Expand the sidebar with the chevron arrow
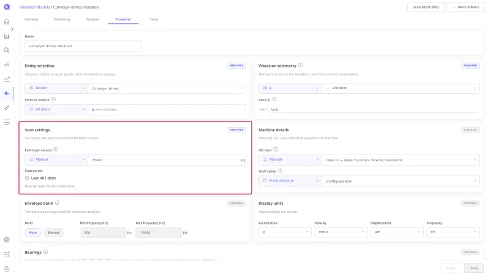This screenshot has height=276, width=490. click(12, 29)
